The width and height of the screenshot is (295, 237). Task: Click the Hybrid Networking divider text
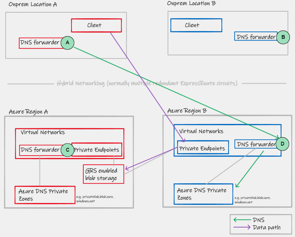(147, 83)
